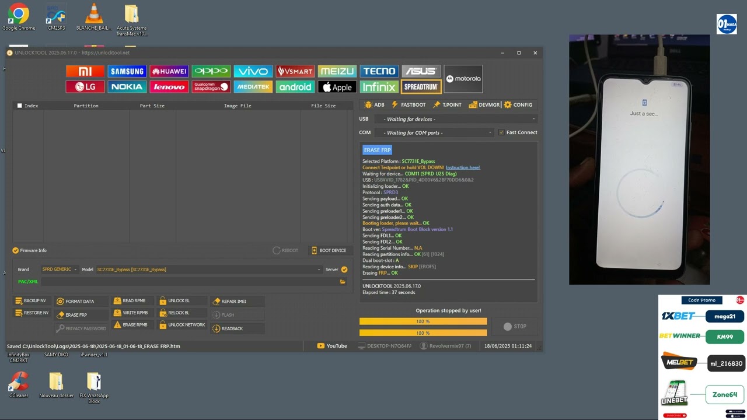Open the Acute Systems TransMac folder
The image size is (747, 420).
pos(131,20)
